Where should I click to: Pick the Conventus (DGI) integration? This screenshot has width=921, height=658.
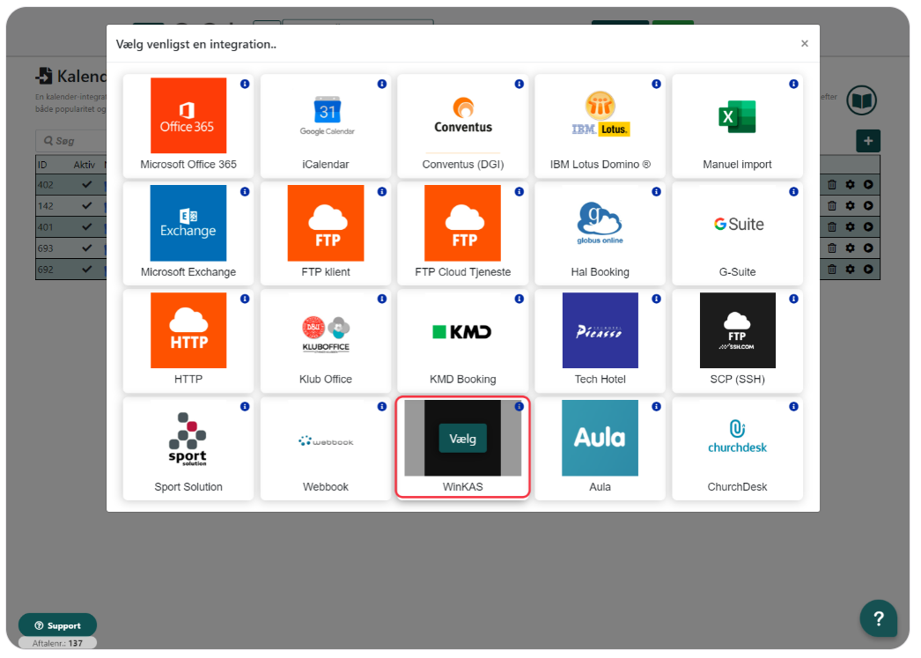[463, 126]
